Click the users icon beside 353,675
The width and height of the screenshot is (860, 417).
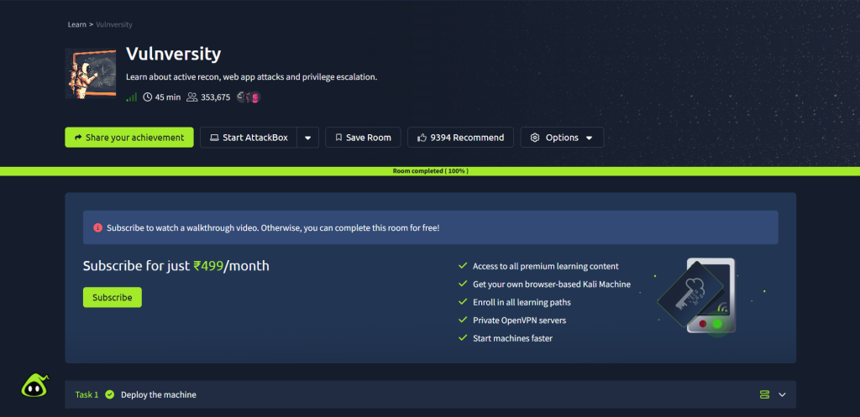pos(191,97)
